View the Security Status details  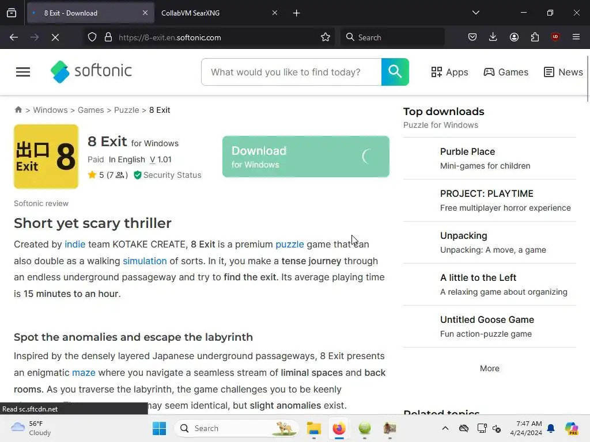point(168,175)
